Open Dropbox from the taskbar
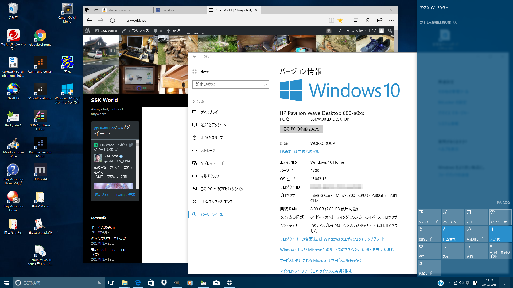Screen dimensions: 513x288 coord(164,283)
